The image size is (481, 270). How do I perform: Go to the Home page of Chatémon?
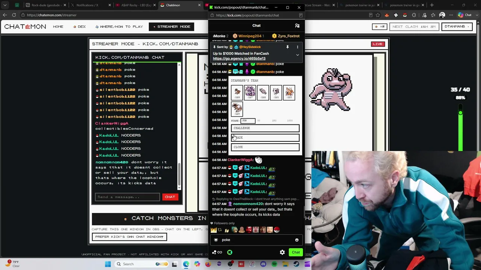(x=58, y=27)
